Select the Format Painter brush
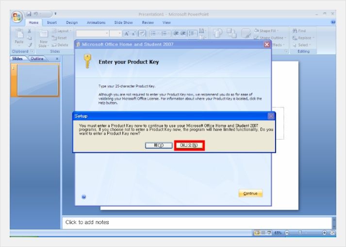Image resolution: width=346 pixels, height=247 pixels. (x=30, y=45)
